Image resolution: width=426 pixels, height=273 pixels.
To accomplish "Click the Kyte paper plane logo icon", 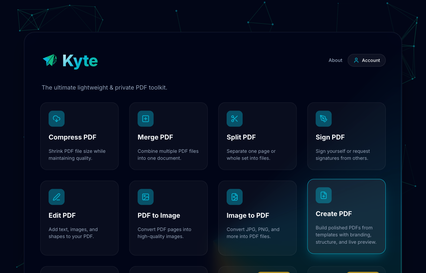I will [50, 60].
